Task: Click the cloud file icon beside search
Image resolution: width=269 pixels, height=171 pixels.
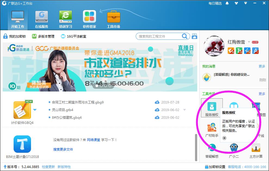Action: [x=194, y=36]
